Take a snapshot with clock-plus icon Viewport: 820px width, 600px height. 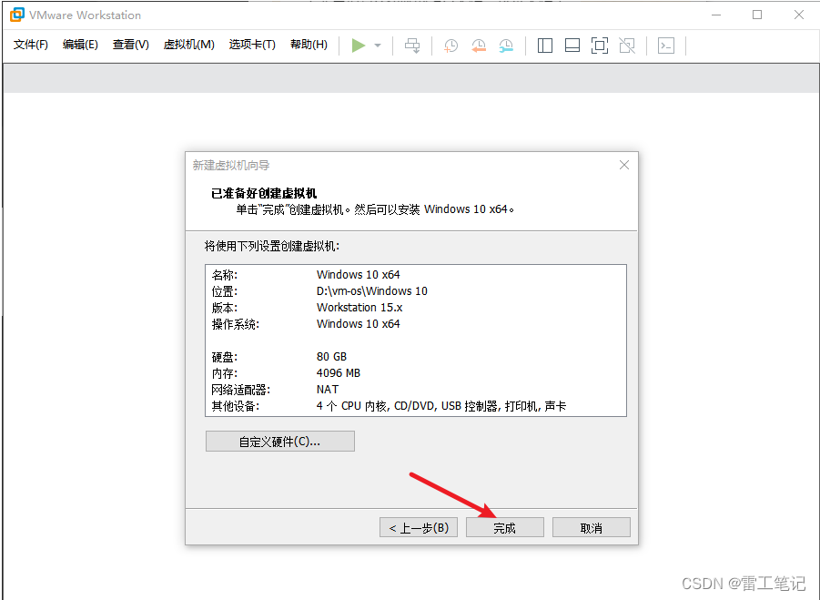coord(450,46)
